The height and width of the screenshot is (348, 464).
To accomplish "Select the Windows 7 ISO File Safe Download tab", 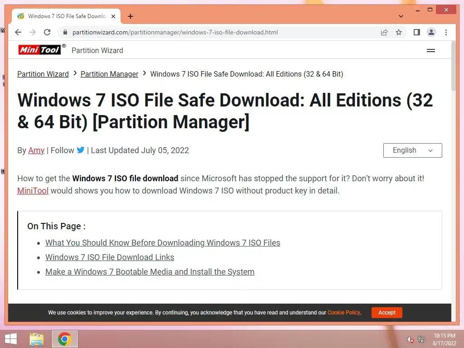I will [x=66, y=16].
